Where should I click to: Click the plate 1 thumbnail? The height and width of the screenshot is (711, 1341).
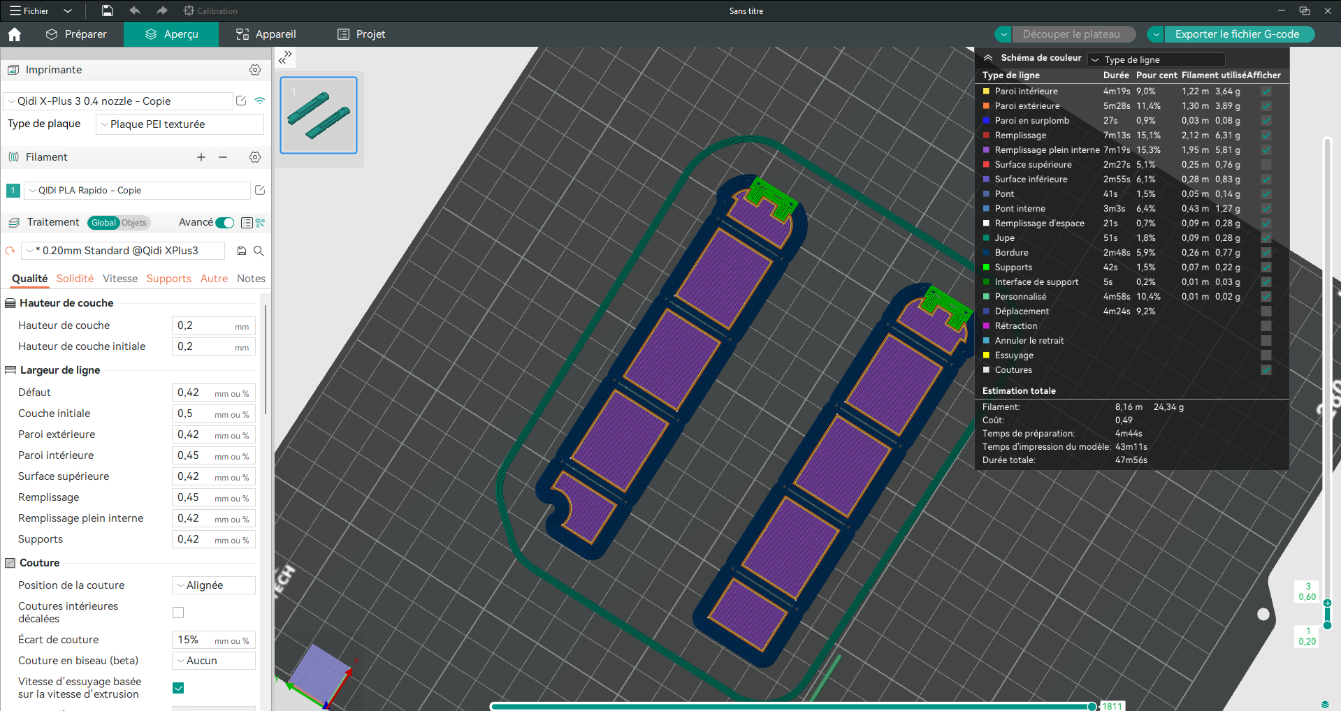click(x=319, y=115)
